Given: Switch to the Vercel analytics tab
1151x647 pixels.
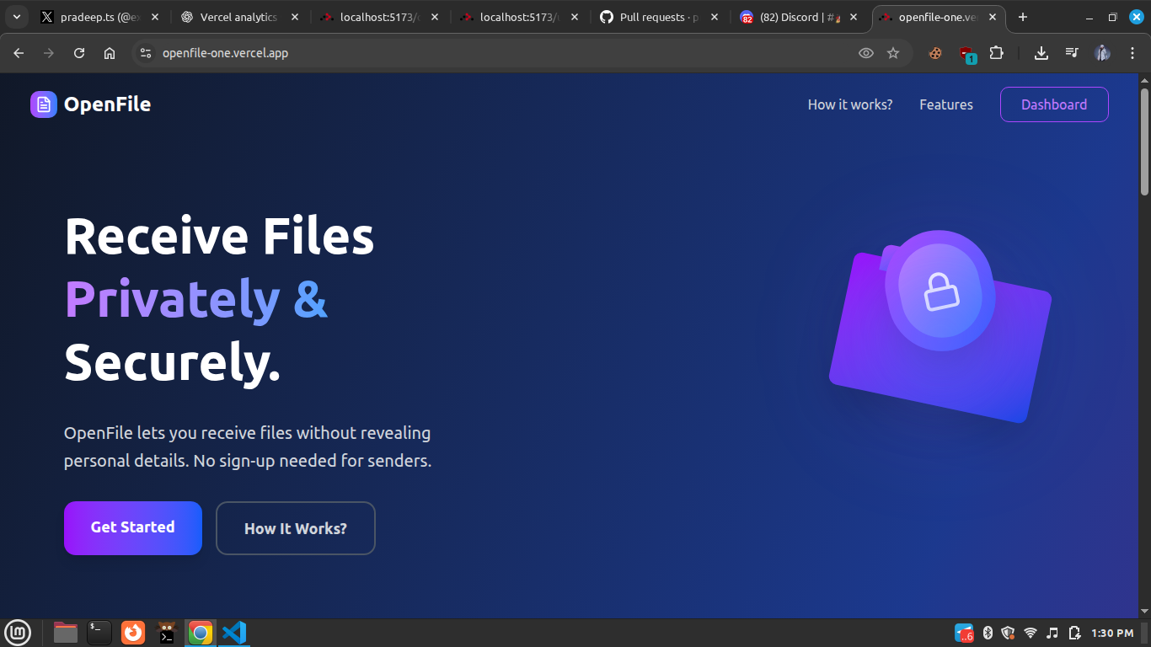Looking at the screenshot, I should click(x=238, y=17).
